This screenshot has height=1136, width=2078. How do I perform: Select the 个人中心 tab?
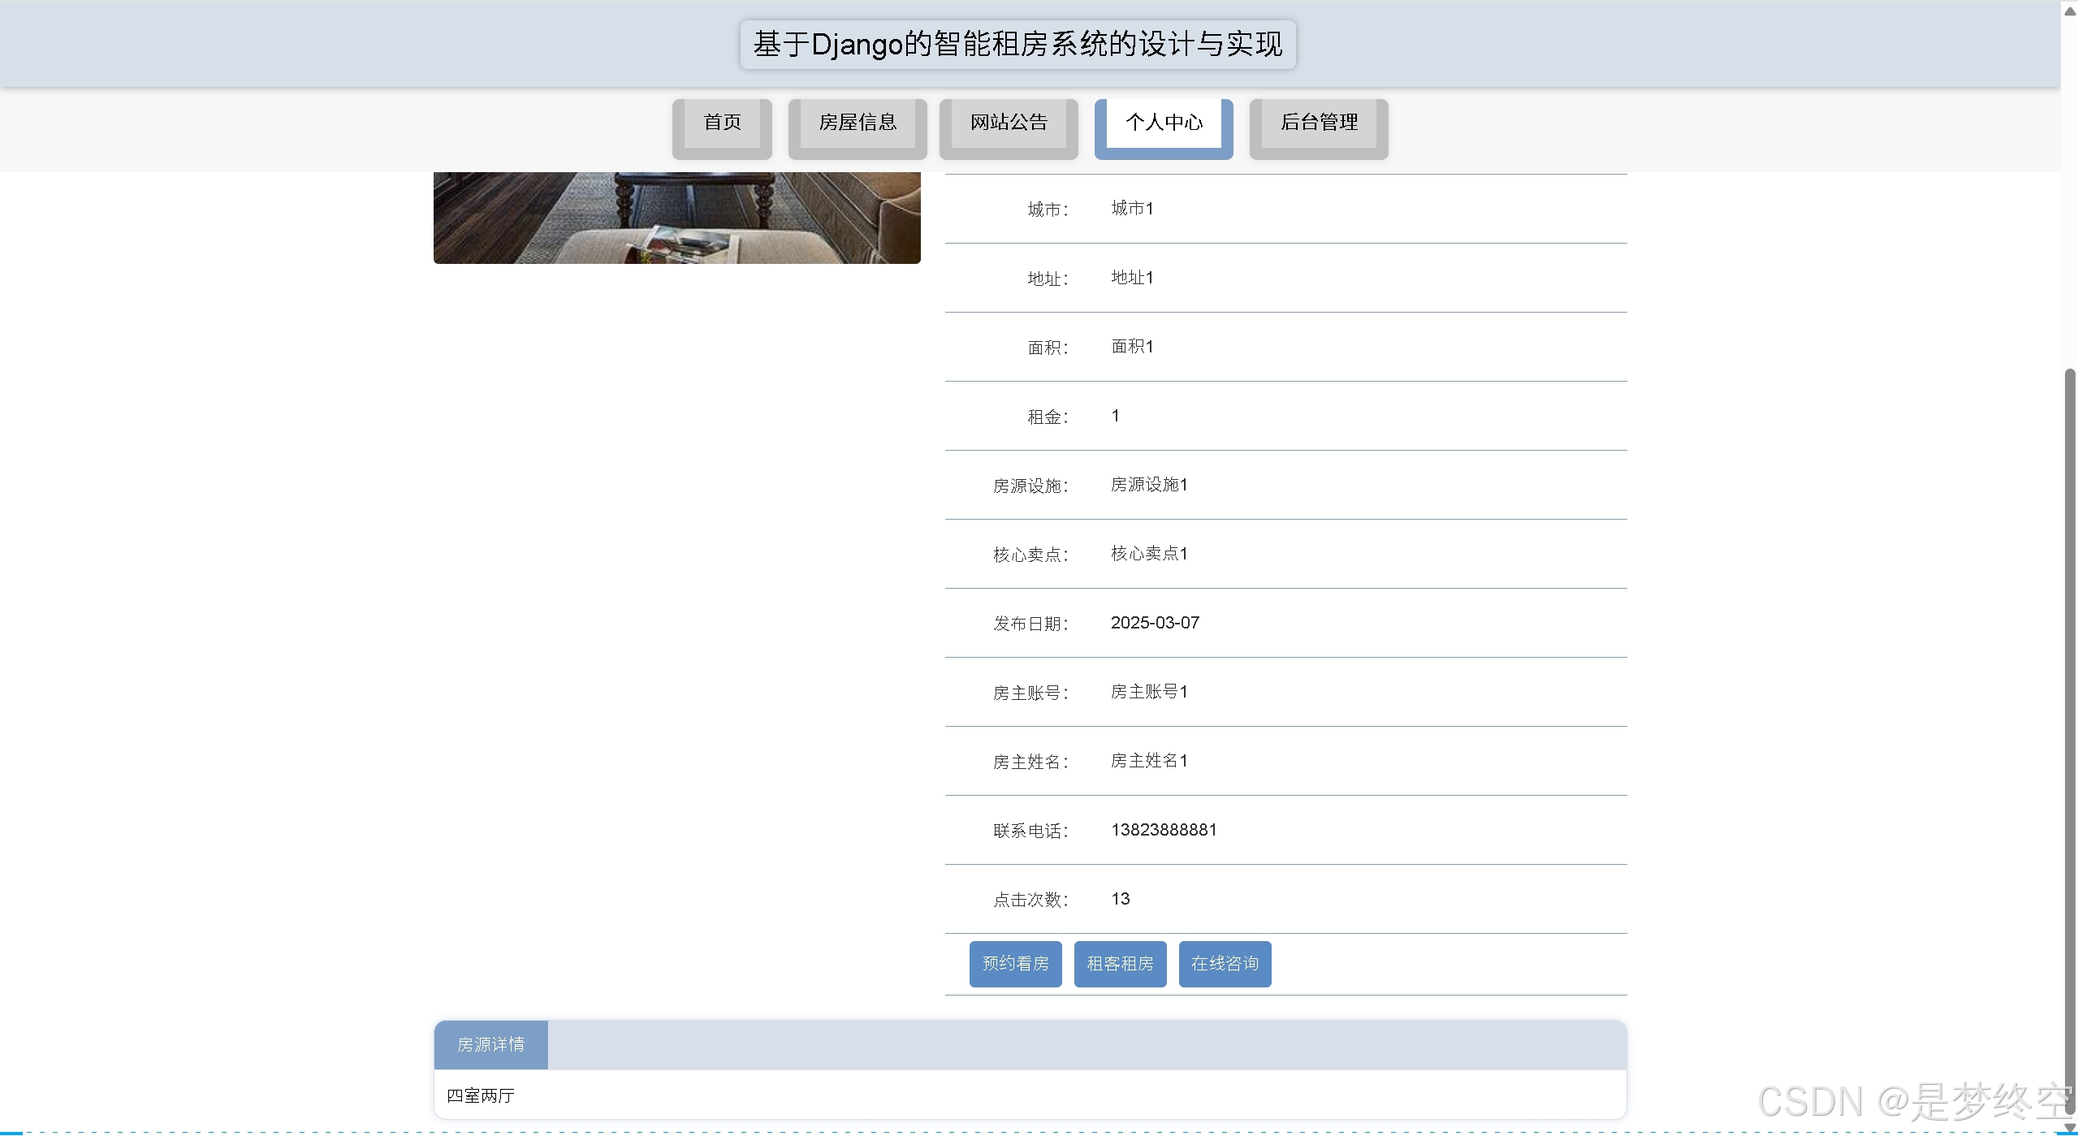click(1164, 123)
